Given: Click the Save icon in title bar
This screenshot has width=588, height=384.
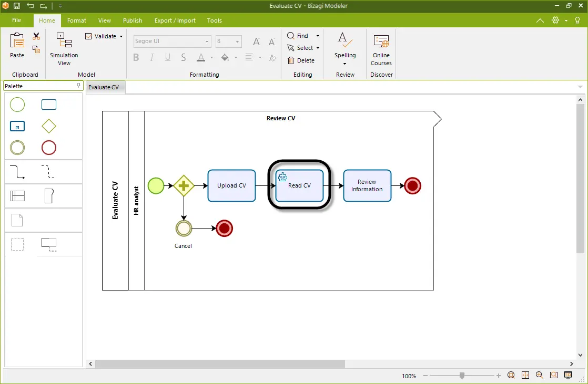Looking at the screenshot, I should click(17, 6).
